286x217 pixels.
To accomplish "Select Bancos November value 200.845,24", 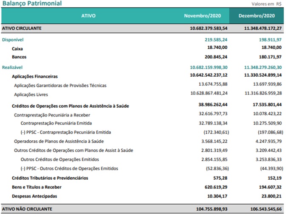I will point(216,57).
